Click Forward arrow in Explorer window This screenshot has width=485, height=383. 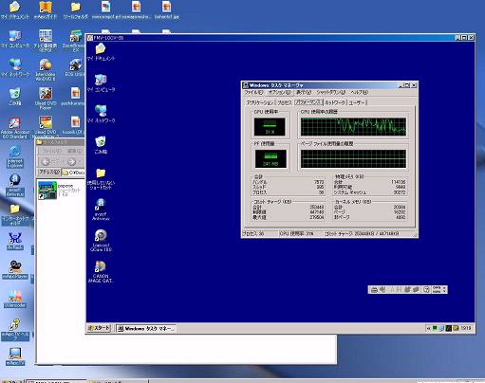(72, 162)
